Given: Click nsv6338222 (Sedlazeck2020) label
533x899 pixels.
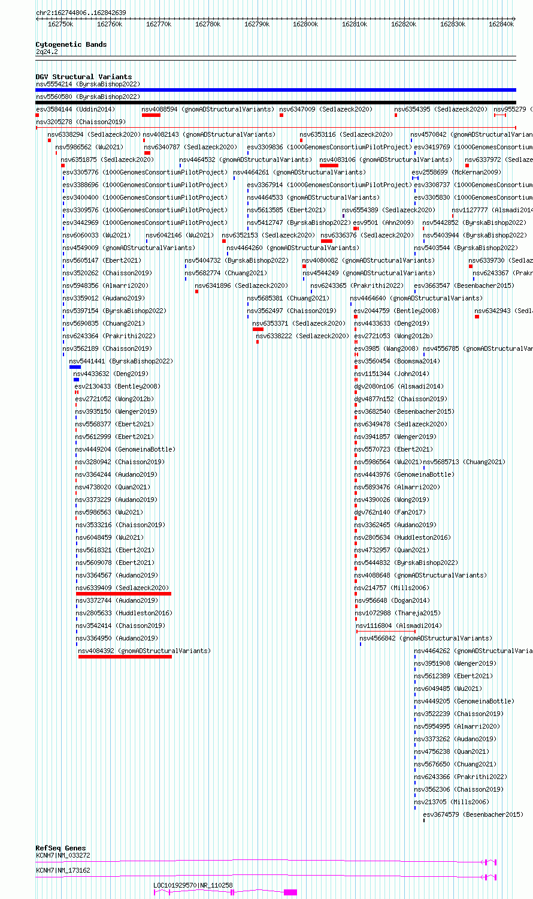Looking at the screenshot, I should pyautogui.click(x=302, y=336).
